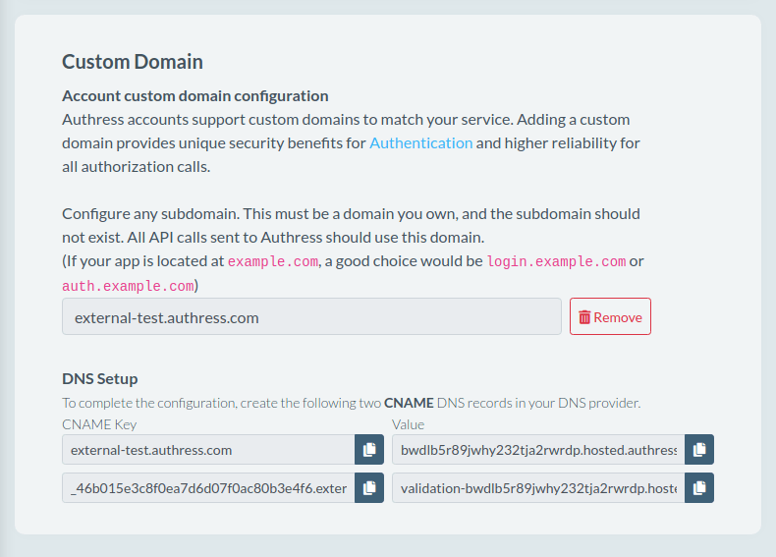This screenshot has width=776, height=557.
Task: Click the auth.example.com code text
Action: pos(128,286)
